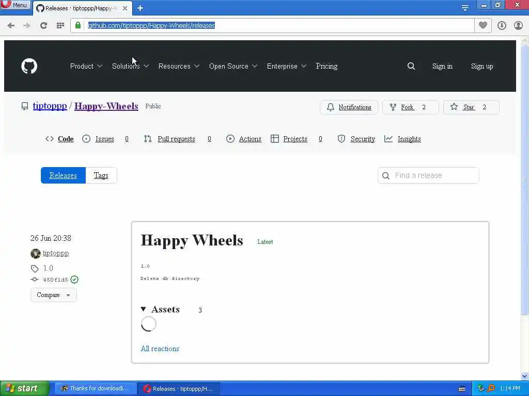Click the All reactions link
The height and width of the screenshot is (396, 529).
click(160, 349)
